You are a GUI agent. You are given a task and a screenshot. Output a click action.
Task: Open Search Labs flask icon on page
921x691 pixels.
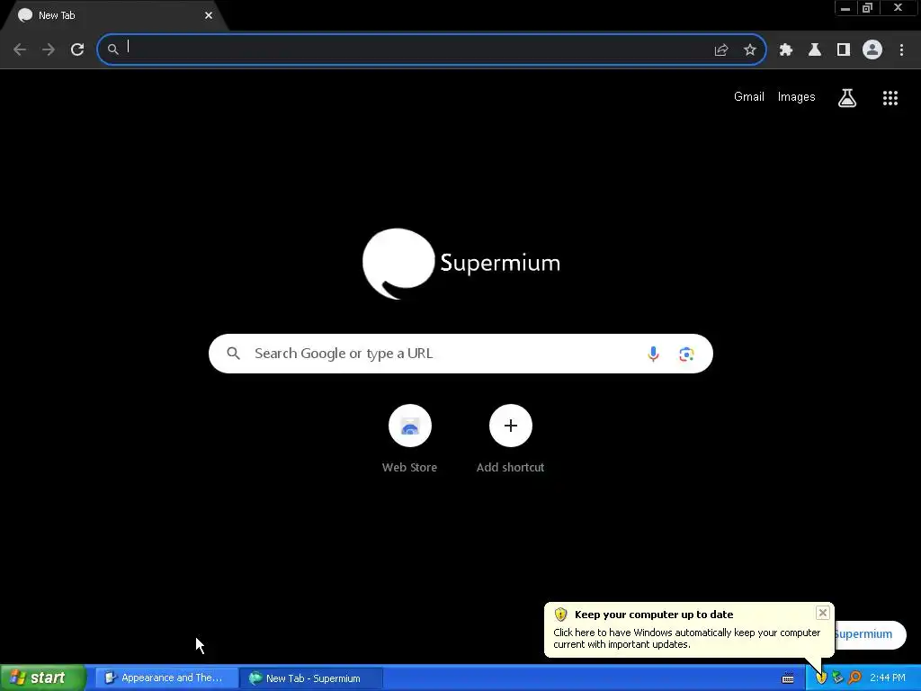[x=847, y=98]
